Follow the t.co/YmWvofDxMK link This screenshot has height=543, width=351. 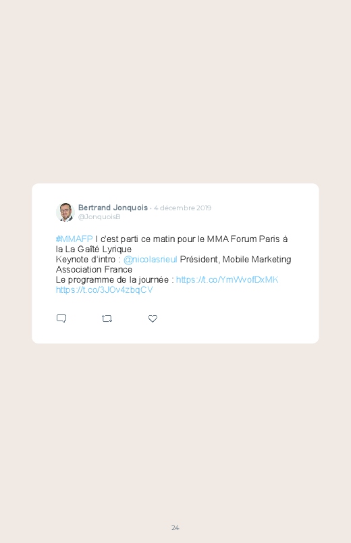[227, 279]
